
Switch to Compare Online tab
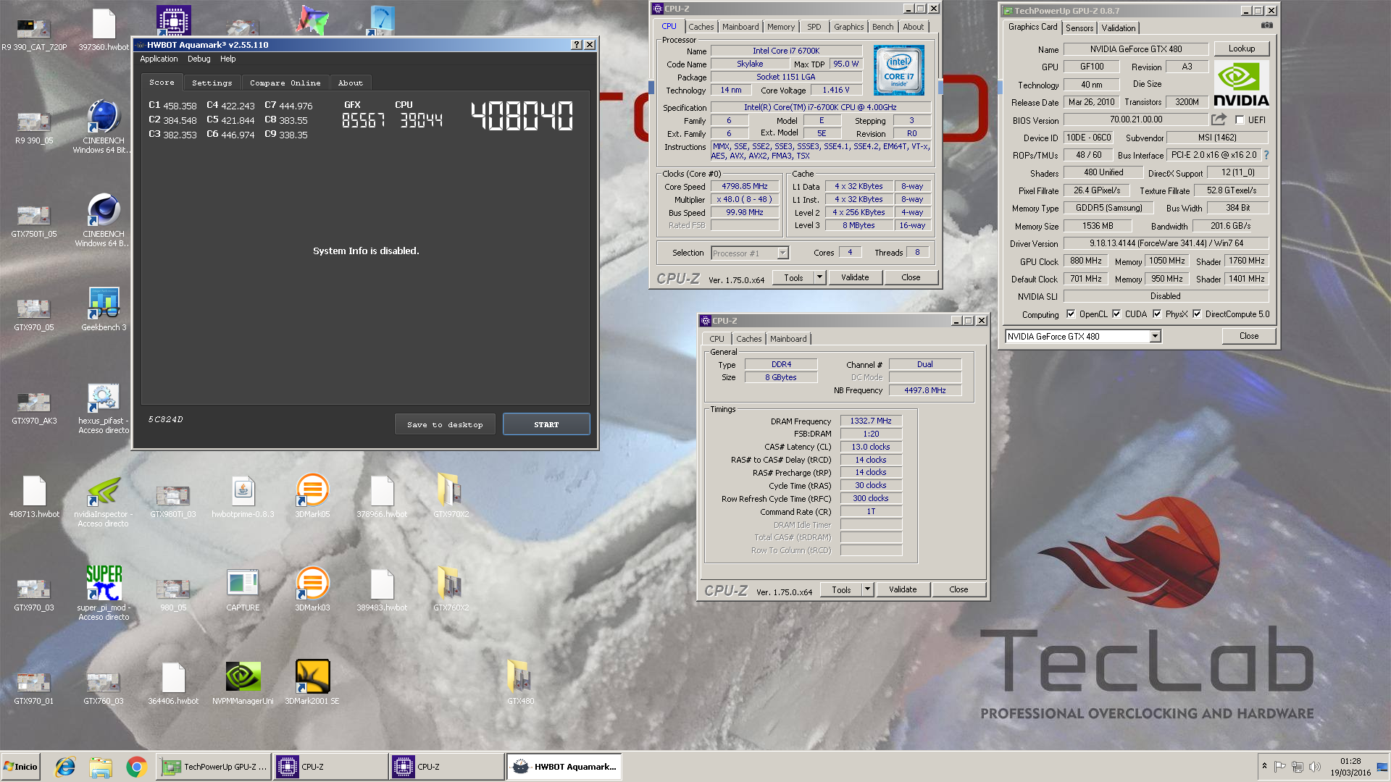tap(285, 83)
